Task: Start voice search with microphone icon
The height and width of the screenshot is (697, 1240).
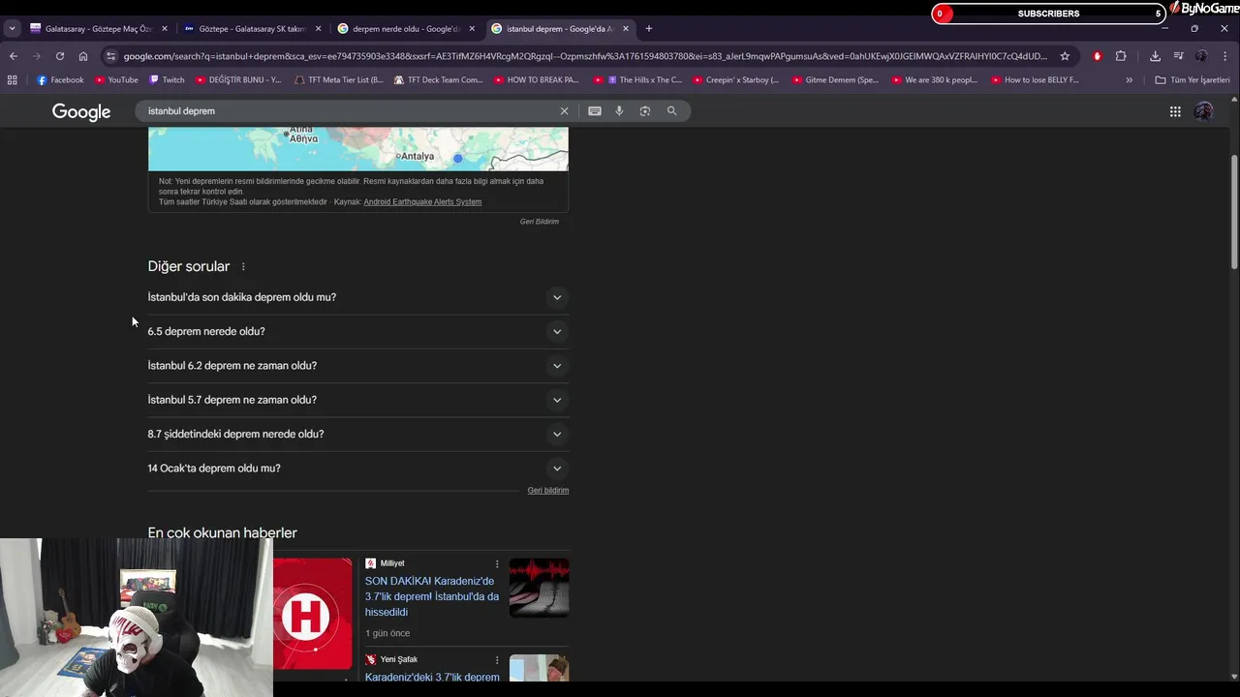Action: [x=619, y=111]
